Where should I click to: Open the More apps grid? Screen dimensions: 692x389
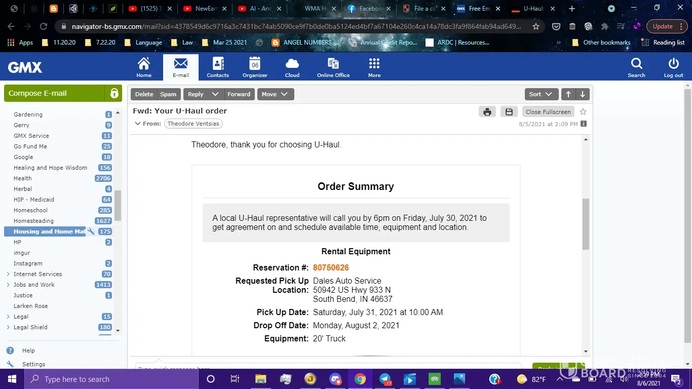374,67
